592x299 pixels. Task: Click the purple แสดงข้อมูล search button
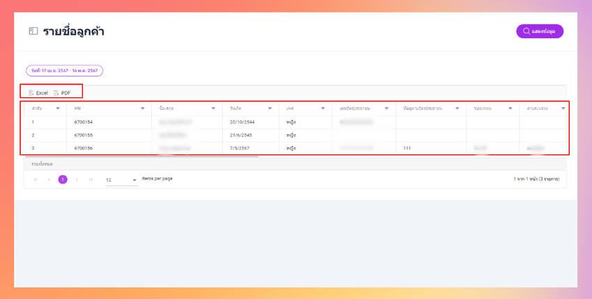(540, 31)
